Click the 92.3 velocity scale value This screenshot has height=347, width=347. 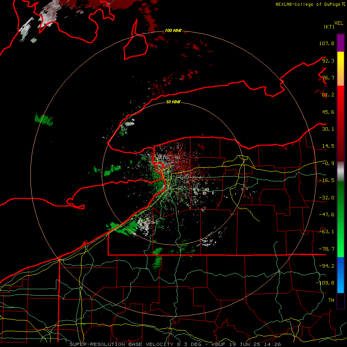328,61
